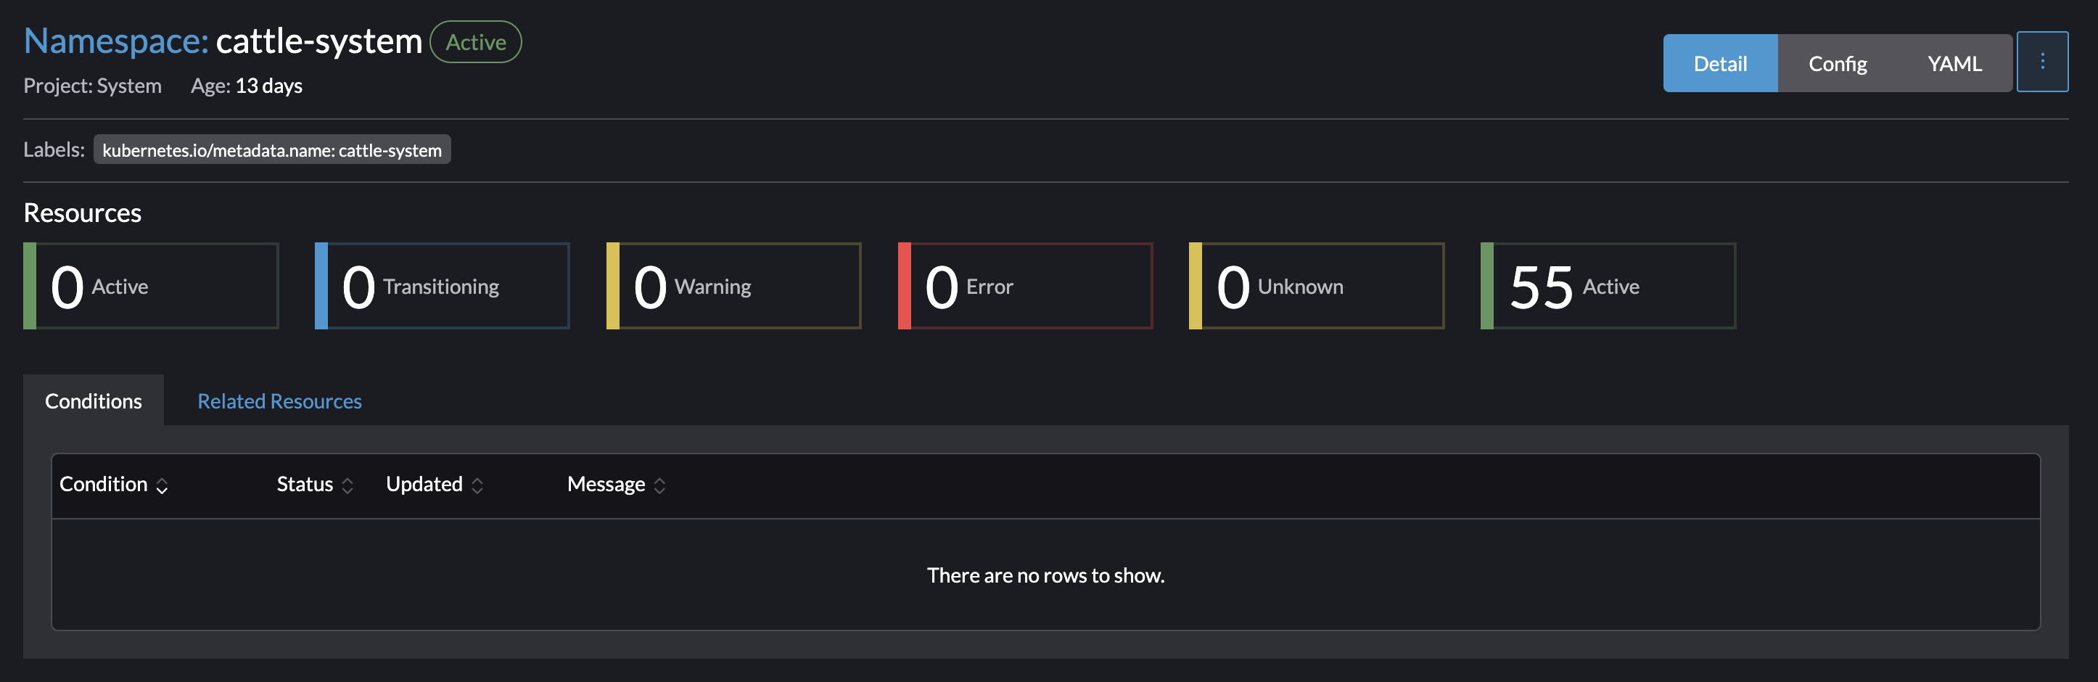Select the blue Transitioning resources card
Screen dimensions: 2098x682
[x=441, y=285]
